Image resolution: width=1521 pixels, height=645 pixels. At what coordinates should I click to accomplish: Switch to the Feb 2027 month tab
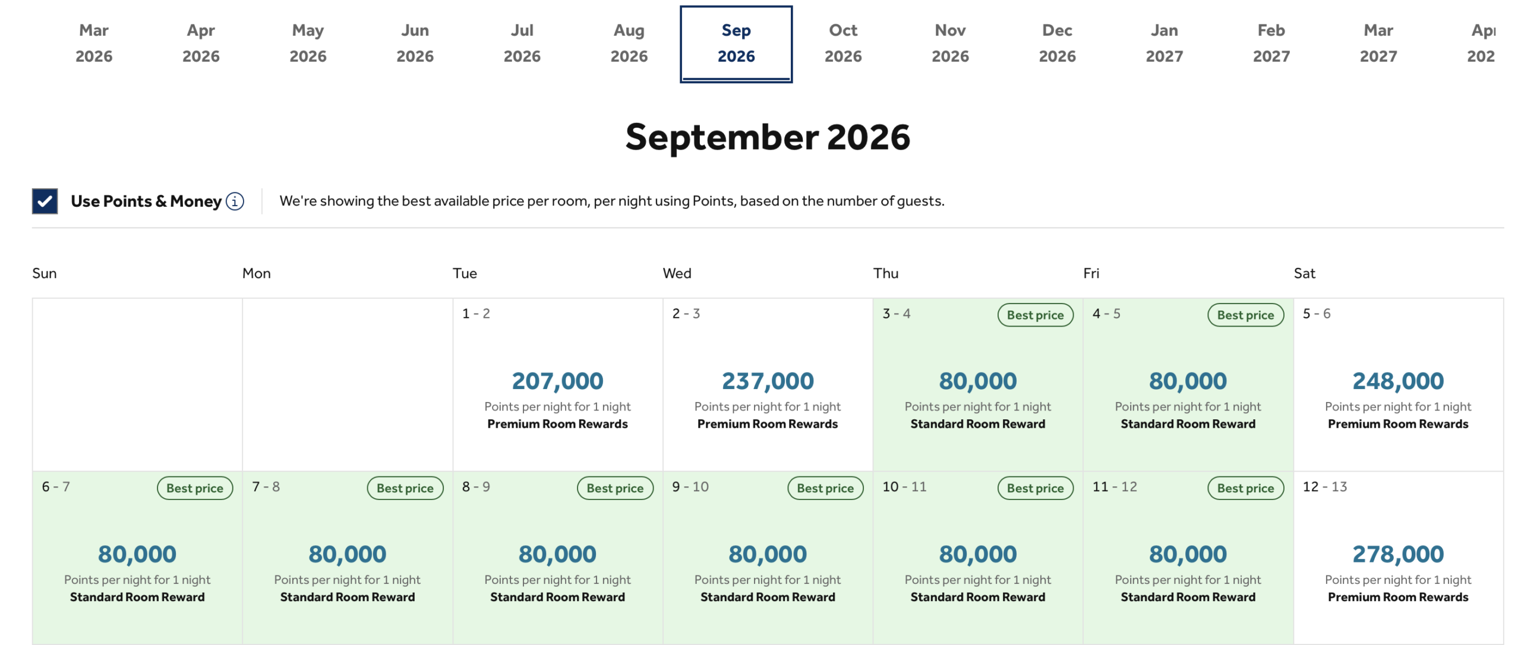click(1271, 43)
